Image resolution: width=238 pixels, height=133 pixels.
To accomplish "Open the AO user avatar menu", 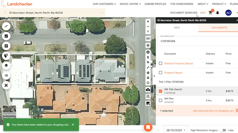I will point(228,13).
